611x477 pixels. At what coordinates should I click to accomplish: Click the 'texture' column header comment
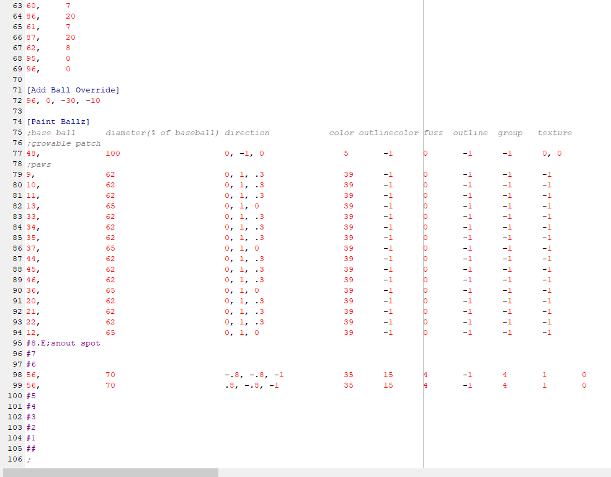555,133
